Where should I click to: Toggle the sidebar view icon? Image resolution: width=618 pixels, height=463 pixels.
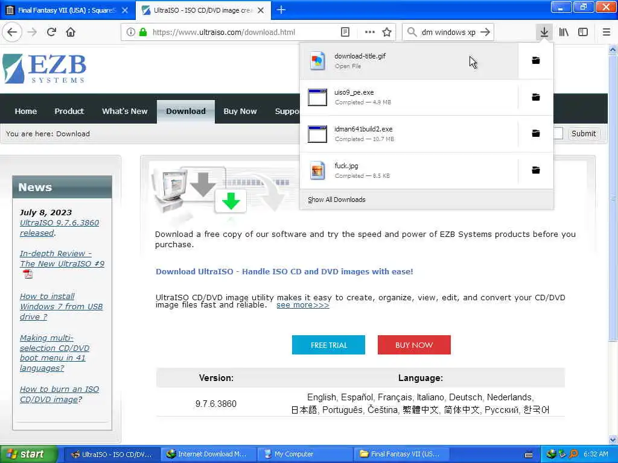[x=583, y=32]
